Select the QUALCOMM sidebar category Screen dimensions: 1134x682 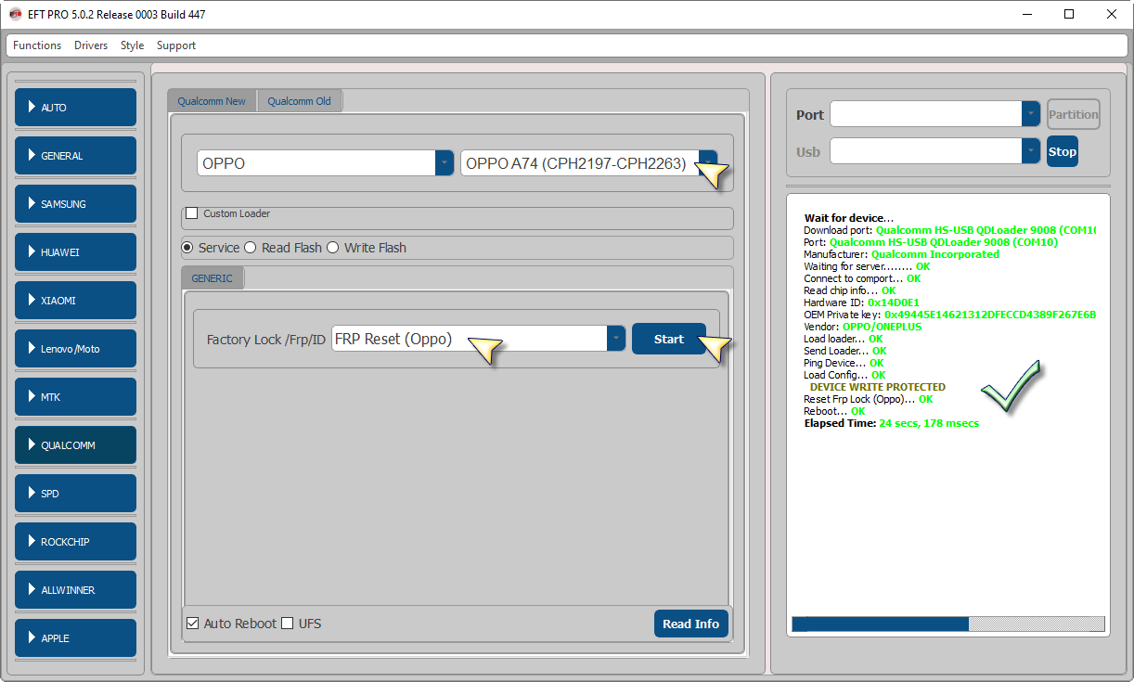coord(75,445)
